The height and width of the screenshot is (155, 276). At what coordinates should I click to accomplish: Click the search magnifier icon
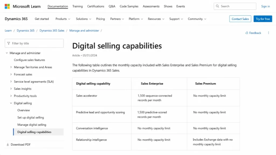coord(218,6)
